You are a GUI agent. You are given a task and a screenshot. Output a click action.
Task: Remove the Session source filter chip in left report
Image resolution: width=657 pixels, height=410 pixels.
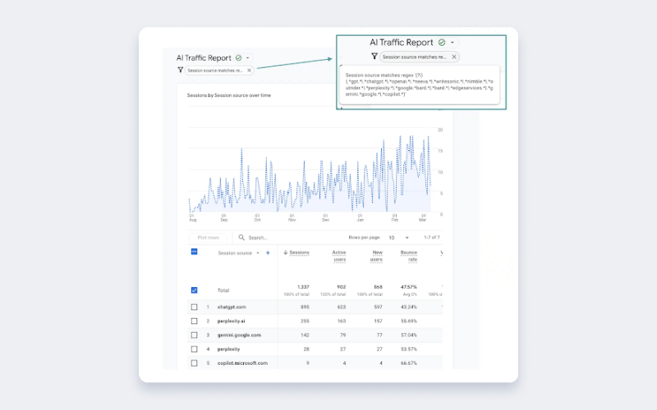[250, 71]
